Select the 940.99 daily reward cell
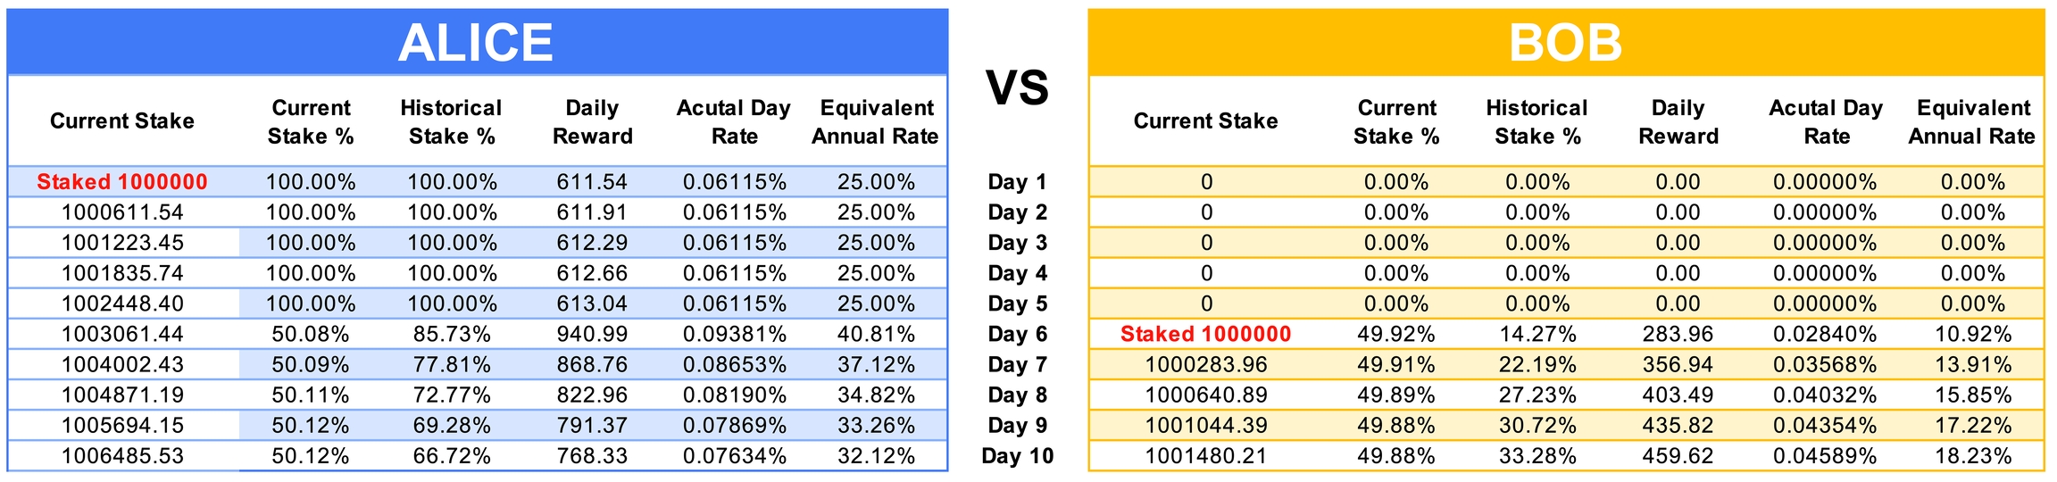Image resolution: width=2057 pixels, height=482 pixels. [x=592, y=334]
